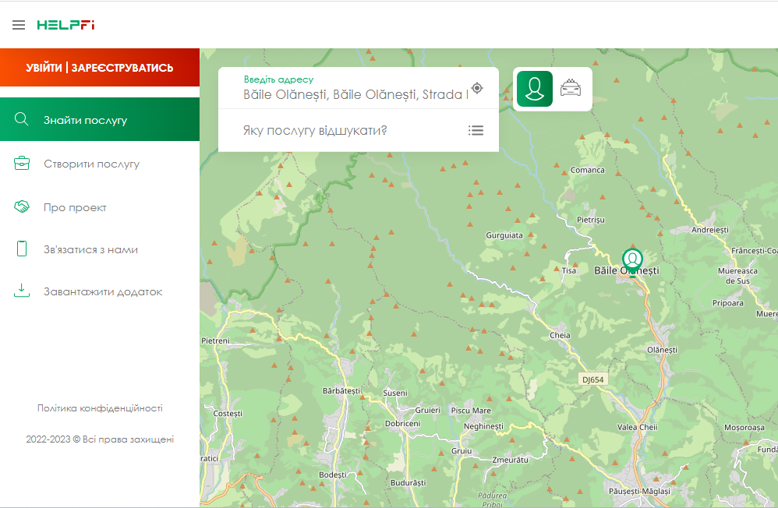778x508 pixels.
Task: Open the hamburger menu icon
Action: (19, 25)
